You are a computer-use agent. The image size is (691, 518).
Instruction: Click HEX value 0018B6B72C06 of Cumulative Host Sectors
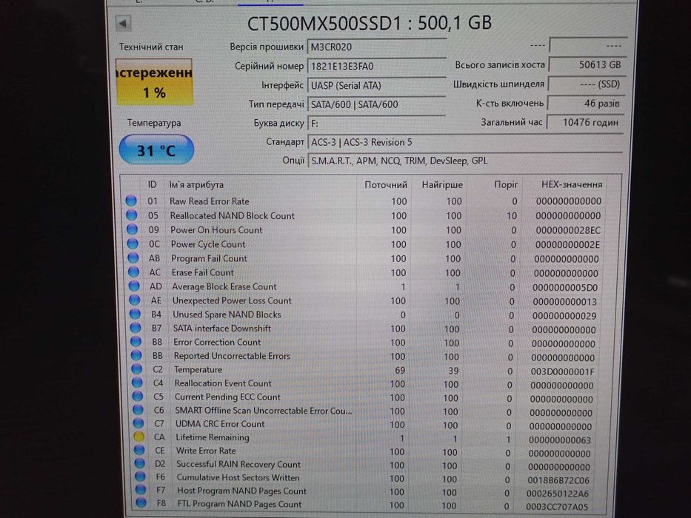pyautogui.click(x=558, y=480)
